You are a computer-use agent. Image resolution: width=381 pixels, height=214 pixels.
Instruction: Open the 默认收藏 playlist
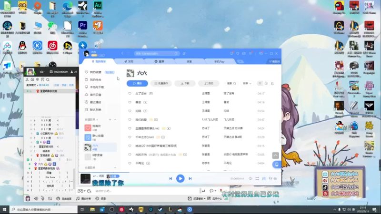(x=100, y=137)
